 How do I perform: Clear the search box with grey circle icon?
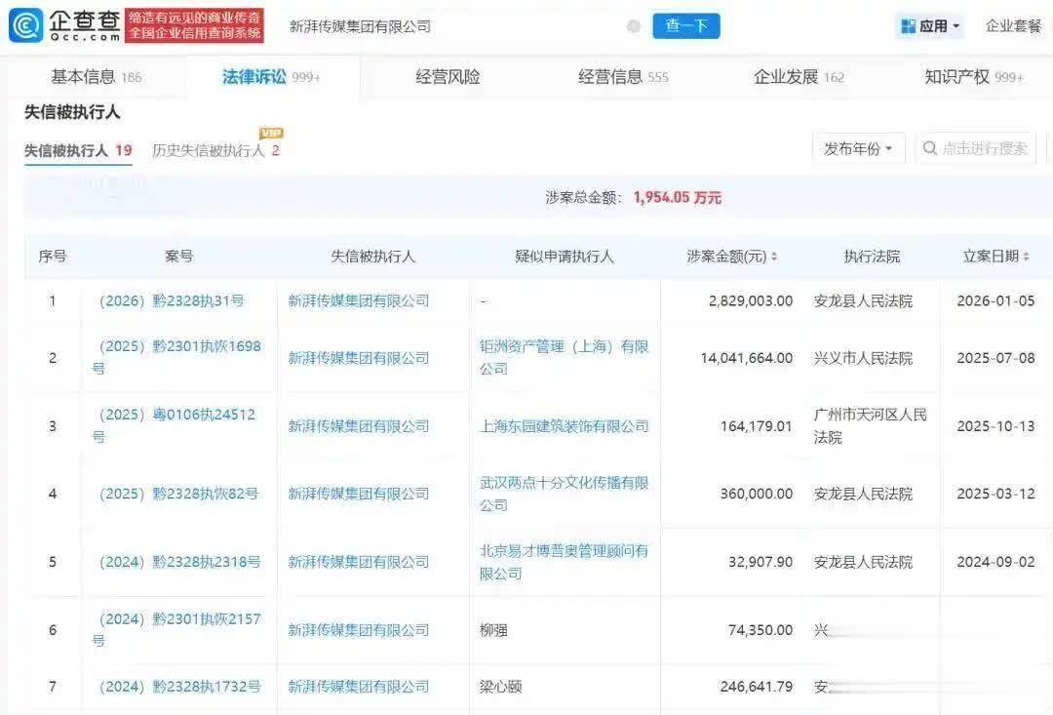634,26
